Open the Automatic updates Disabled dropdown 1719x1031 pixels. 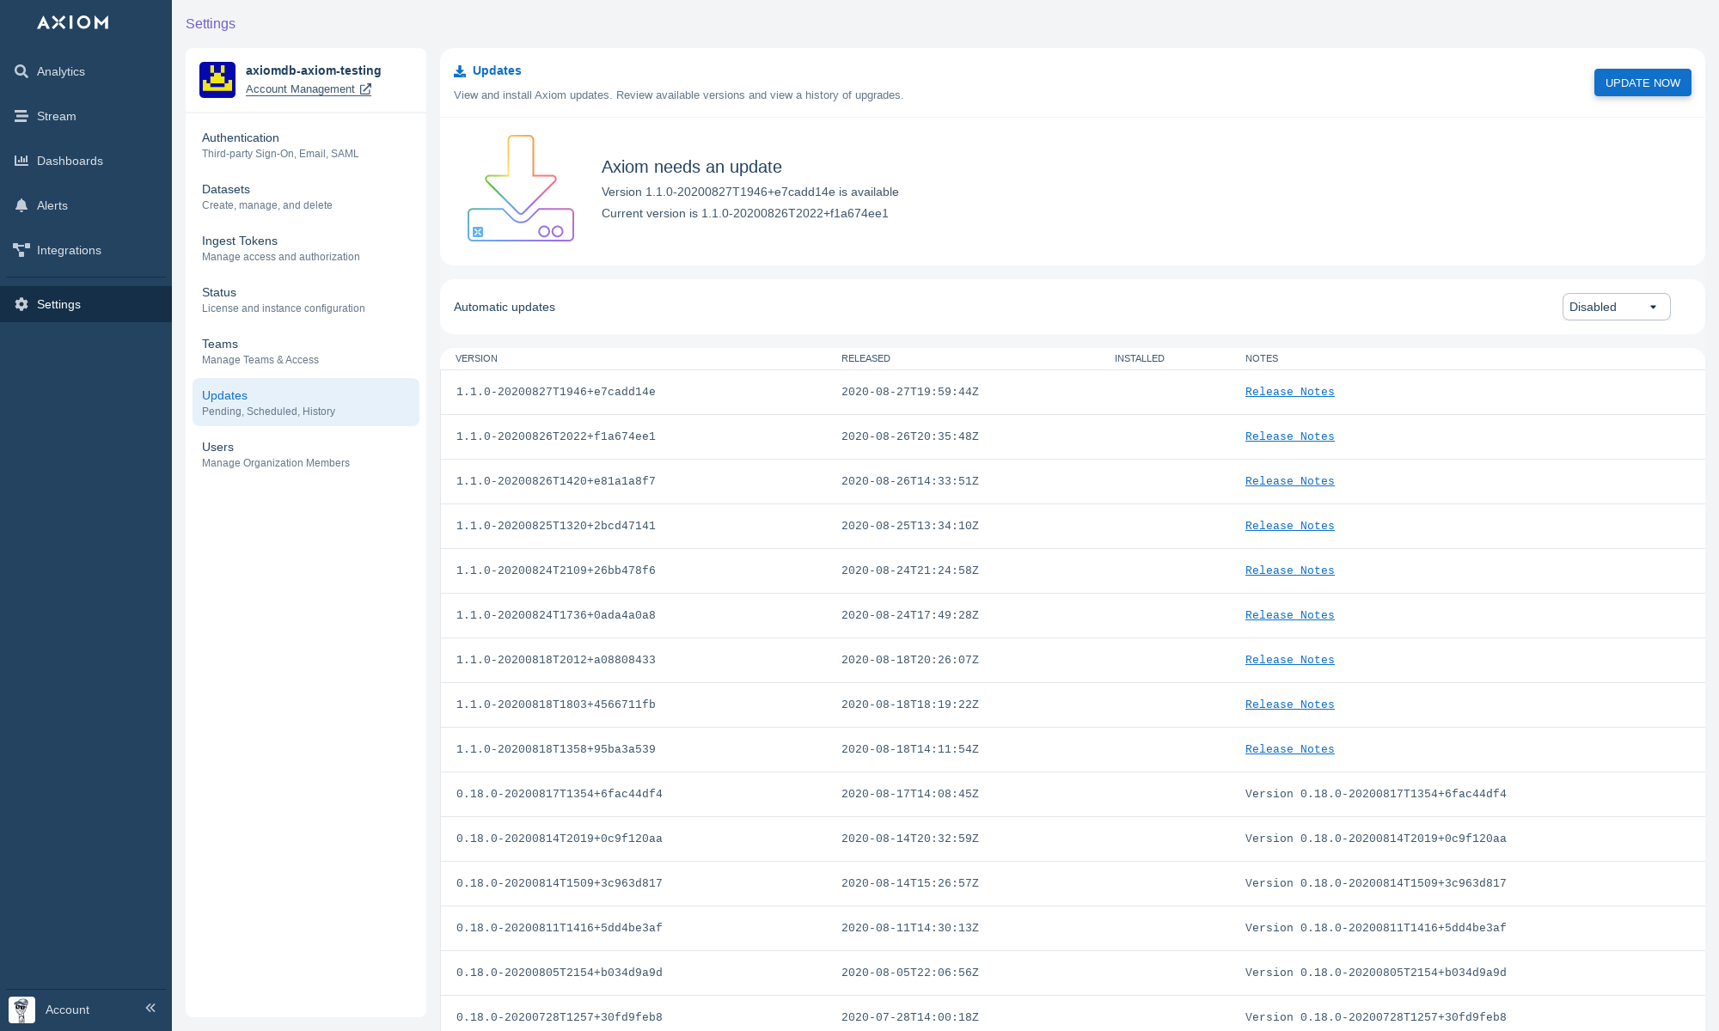tap(1615, 307)
